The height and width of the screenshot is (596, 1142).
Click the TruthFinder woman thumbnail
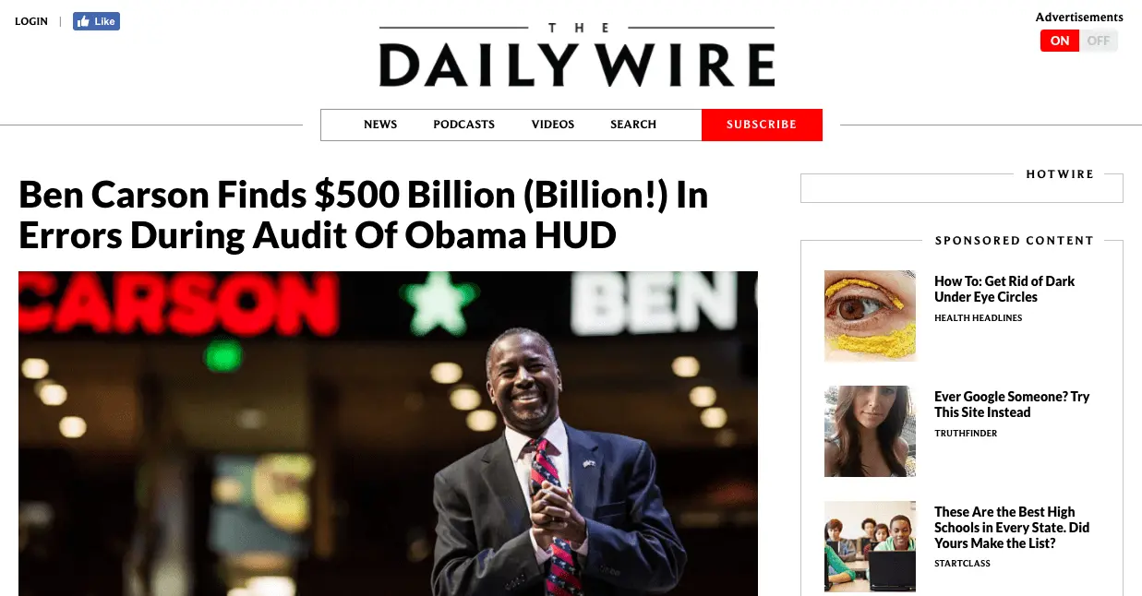[x=870, y=431]
